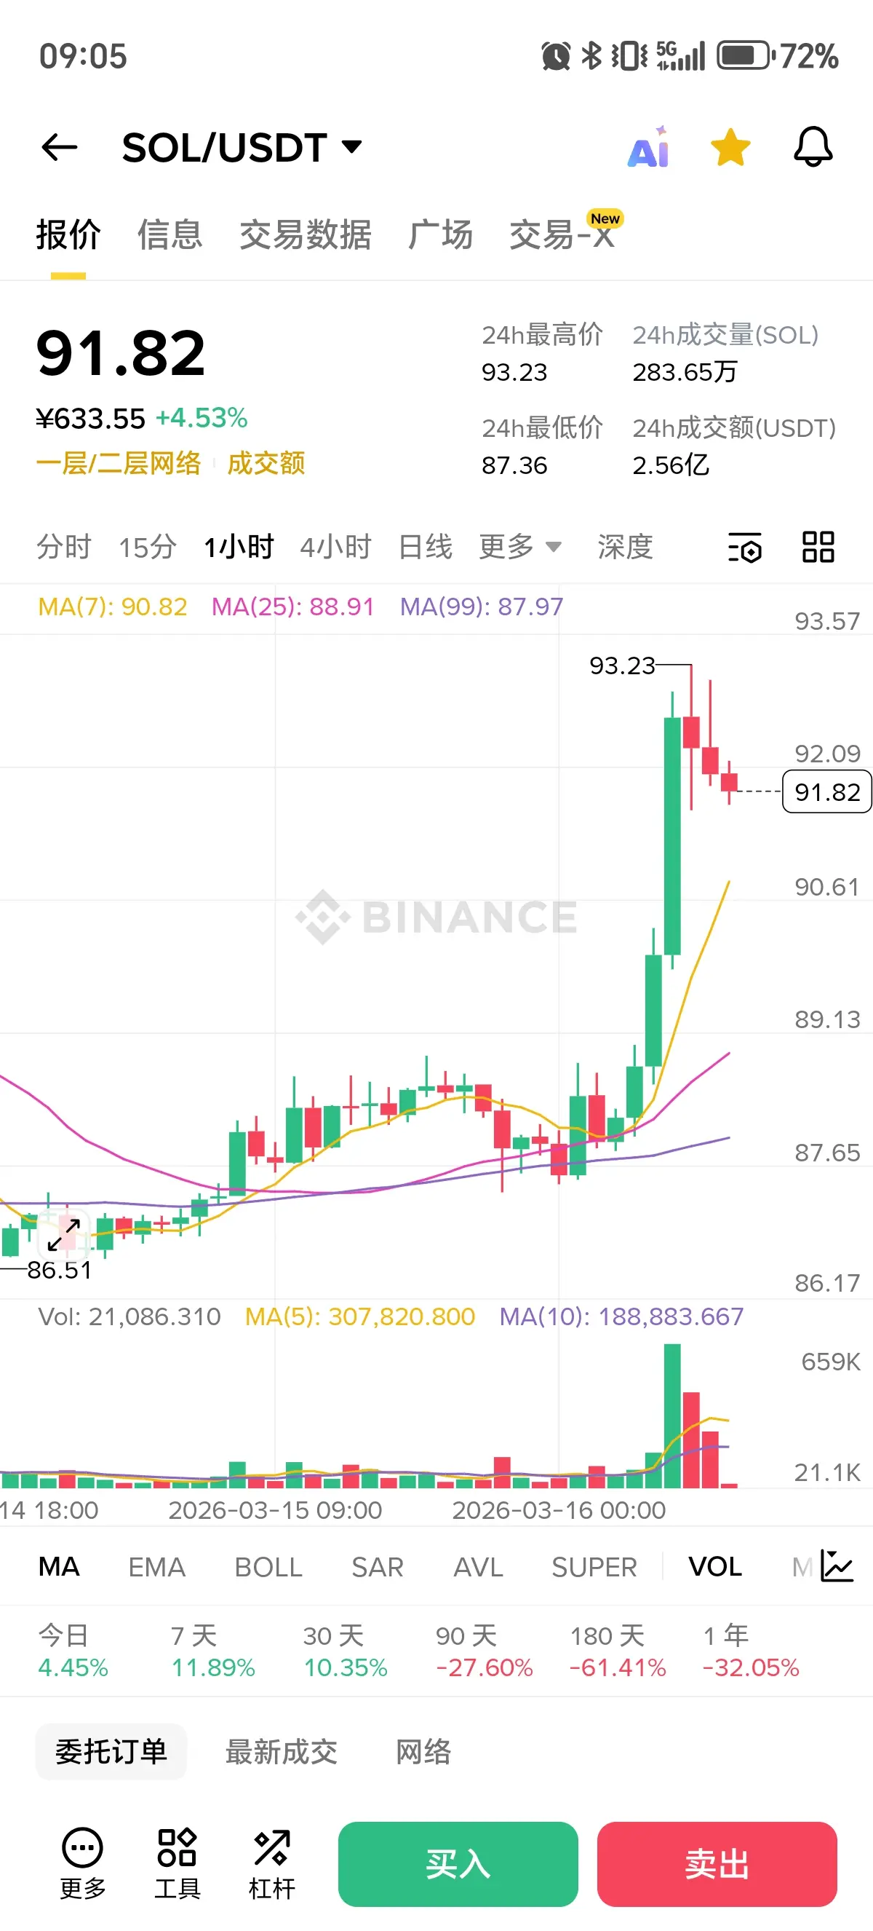Viewport: 873px width, 1931px height.
Task: Open the 一层/二层网络 category link
Action: click(119, 463)
